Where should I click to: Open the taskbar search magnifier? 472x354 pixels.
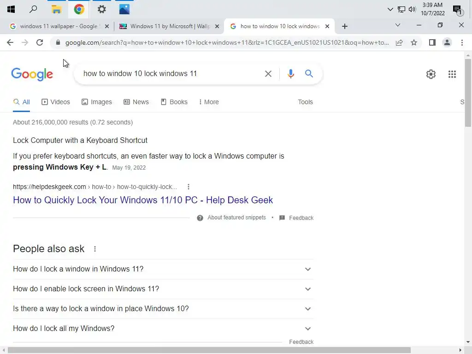point(33,9)
